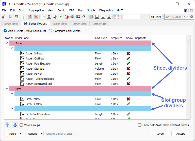Collapse the Aspen sheet divider
The height and width of the screenshot is (141, 195).
[x=7, y=43]
